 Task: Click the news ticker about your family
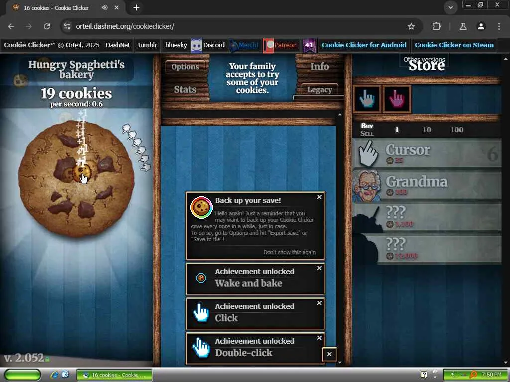click(x=253, y=78)
